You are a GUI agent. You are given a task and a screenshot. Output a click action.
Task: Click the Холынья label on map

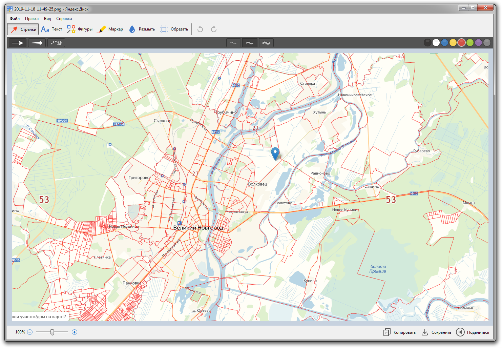pyautogui.click(x=465, y=308)
